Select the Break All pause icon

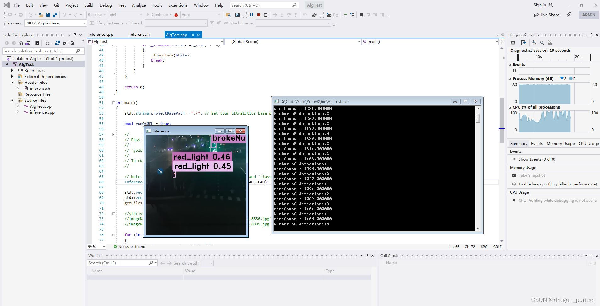click(x=252, y=14)
